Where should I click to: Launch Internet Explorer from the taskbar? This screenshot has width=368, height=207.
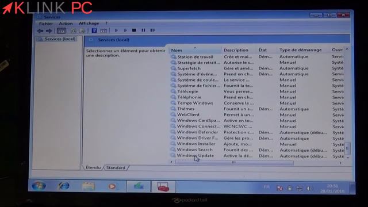coord(64,186)
